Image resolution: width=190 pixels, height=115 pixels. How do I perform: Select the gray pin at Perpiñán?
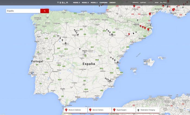tap(150, 25)
